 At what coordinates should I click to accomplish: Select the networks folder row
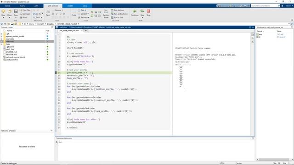pyautogui.click(x=27, y=42)
